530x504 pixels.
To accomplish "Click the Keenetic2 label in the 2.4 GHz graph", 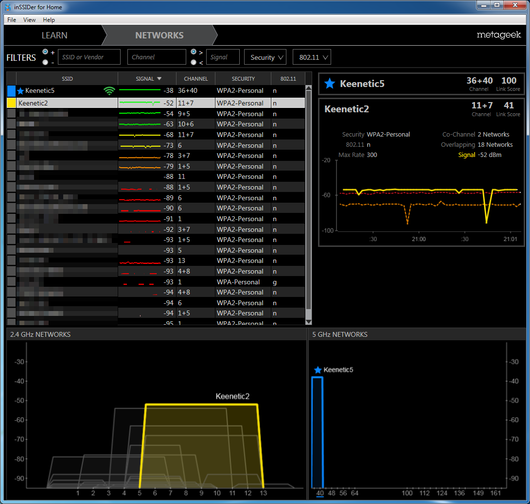I will point(232,396).
